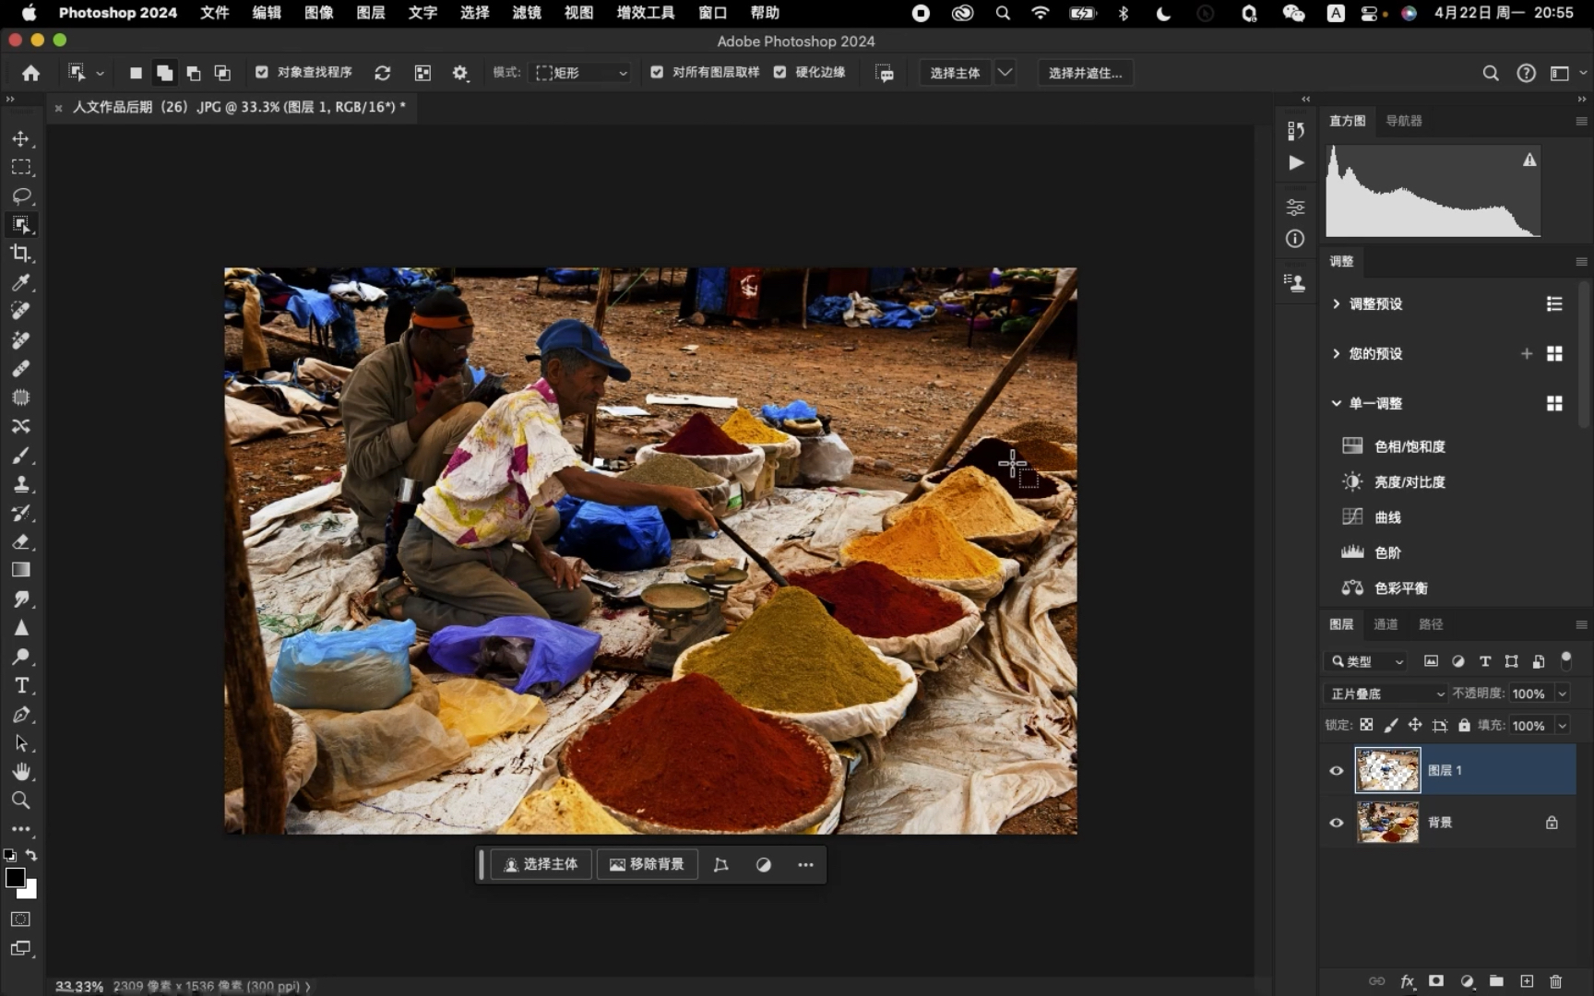The width and height of the screenshot is (1594, 996).
Task: Open the 不透明度 dropdown arrow
Action: coord(1563,694)
